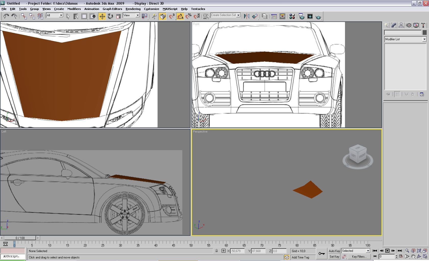Toggle the Spinner Snap button
The height and width of the screenshot is (261, 429).
click(x=197, y=16)
